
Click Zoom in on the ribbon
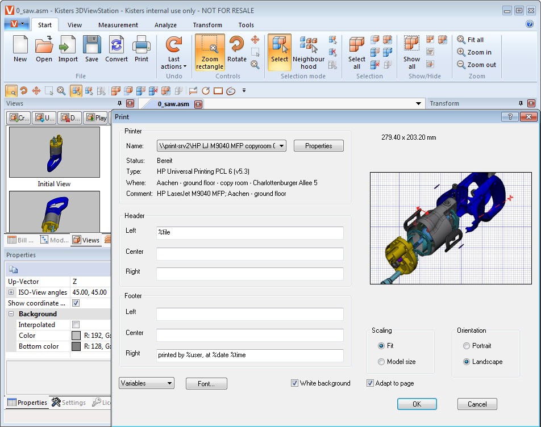pyautogui.click(x=475, y=52)
